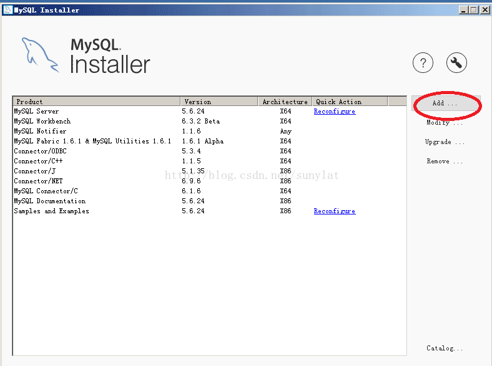The width and height of the screenshot is (492, 366).
Task: Select the Connector/J row
Action: click(x=210, y=171)
